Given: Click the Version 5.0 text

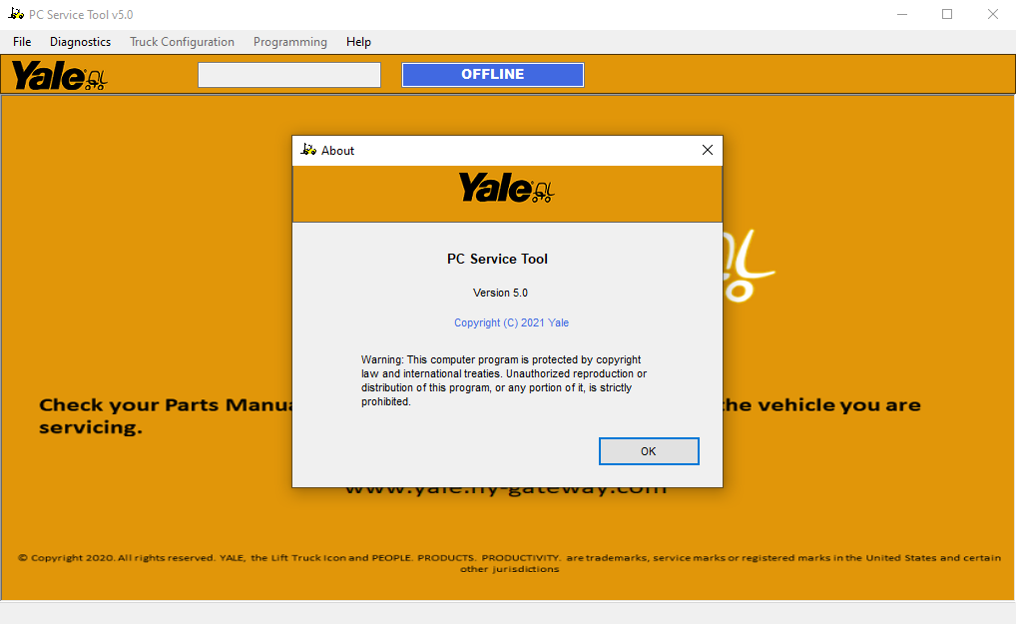Looking at the screenshot, I should 500,293.
